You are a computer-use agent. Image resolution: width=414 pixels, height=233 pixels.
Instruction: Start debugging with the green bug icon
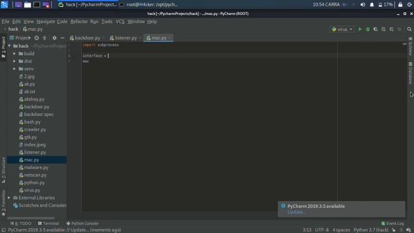[x=368, y=29]
